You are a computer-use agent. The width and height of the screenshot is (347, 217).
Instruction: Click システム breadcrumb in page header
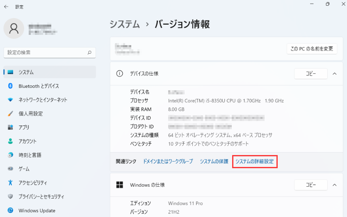(x=125, y=24)
